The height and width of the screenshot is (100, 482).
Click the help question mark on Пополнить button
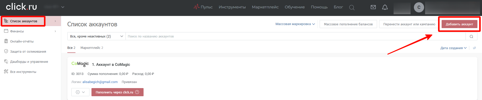[137, 92]
